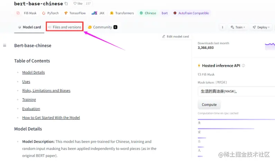
Task: Select the Chinese language tag
Action: tap(148, 13)
